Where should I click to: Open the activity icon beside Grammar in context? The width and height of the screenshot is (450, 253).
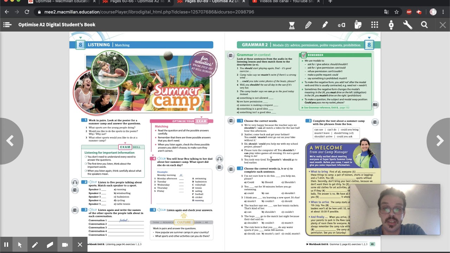tap(231, 56)
